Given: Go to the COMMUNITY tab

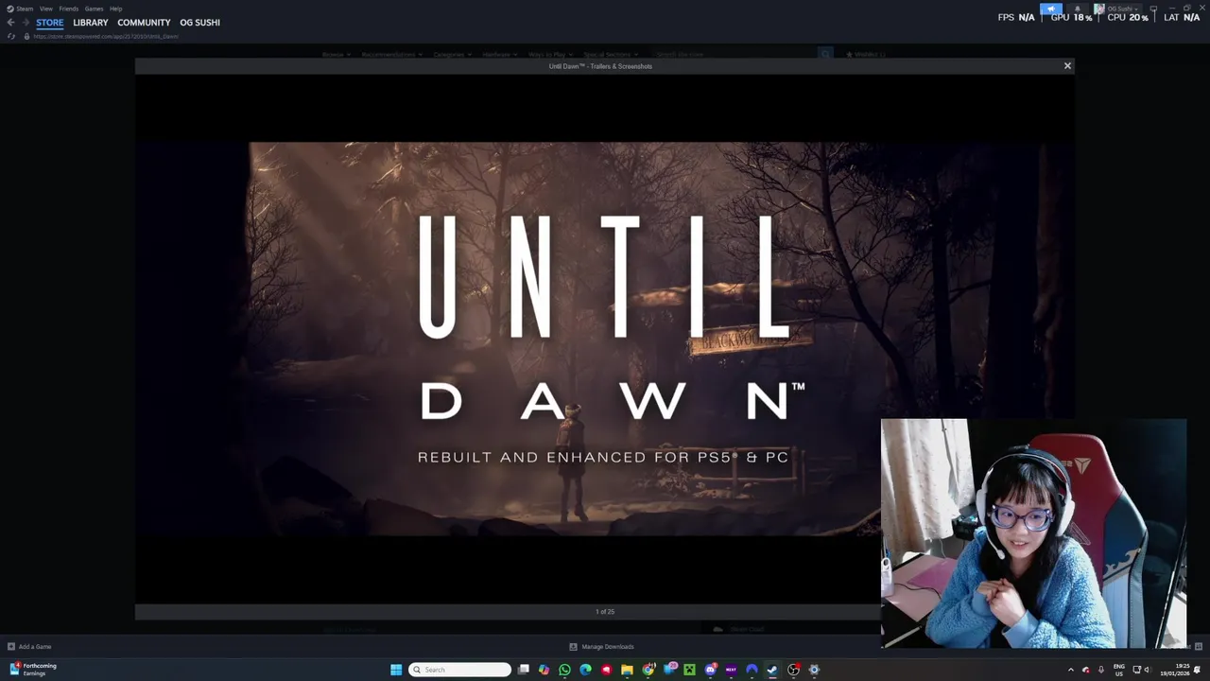Looking at the screenshot, I should (144, 23).
